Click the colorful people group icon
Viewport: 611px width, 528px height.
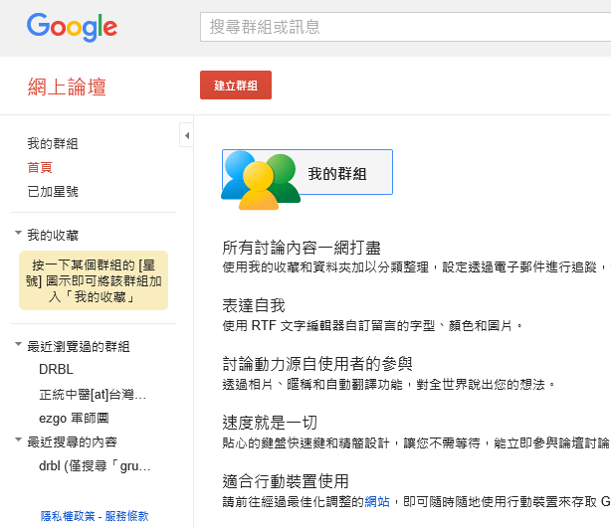(x=261, y=180)
